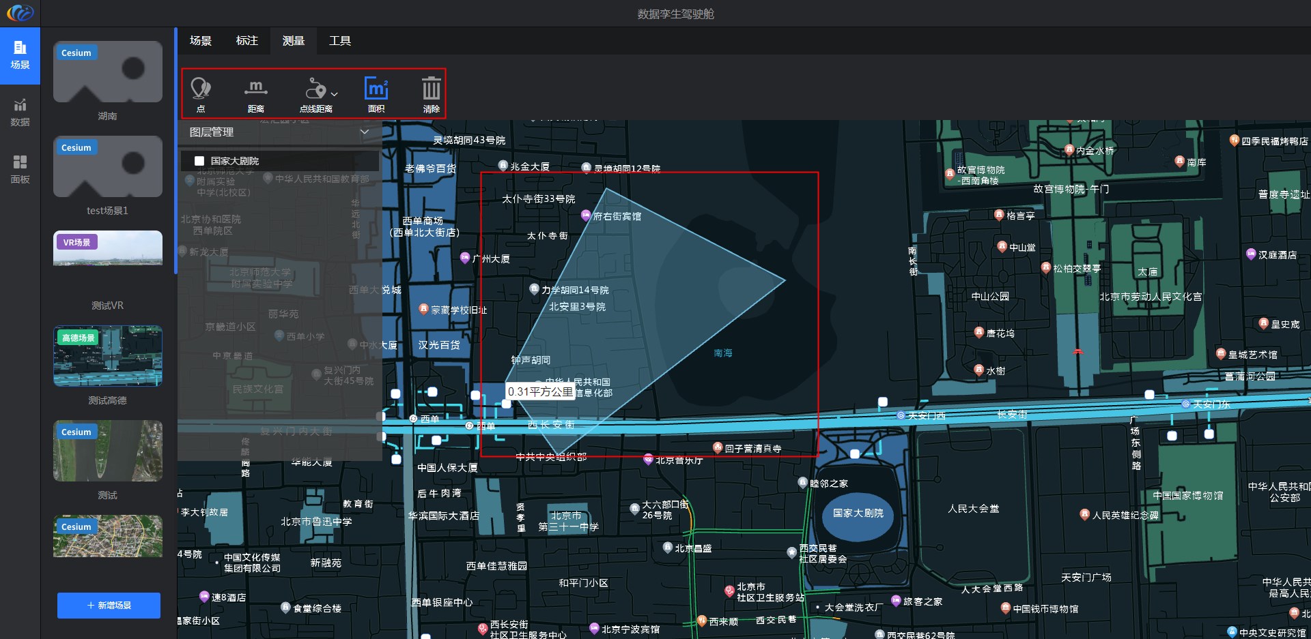The width and height of the screenshot is (1311, 639).
Task: Select the point measurement tool
Action: tap(200, 94)
